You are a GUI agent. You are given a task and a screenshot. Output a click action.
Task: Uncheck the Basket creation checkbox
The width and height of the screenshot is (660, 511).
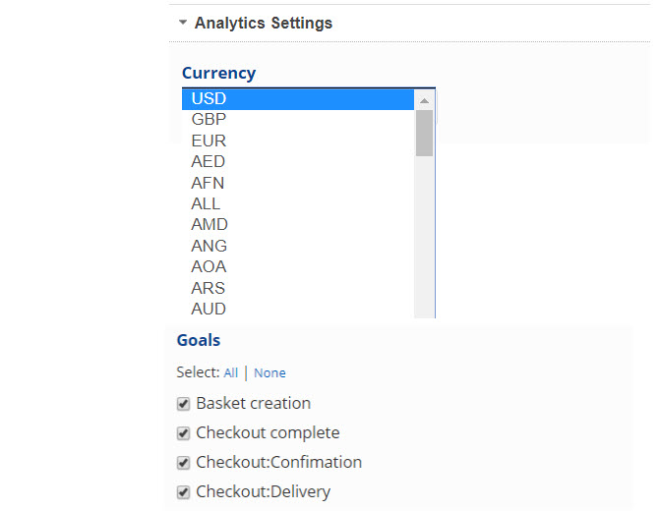pos(183,404)
